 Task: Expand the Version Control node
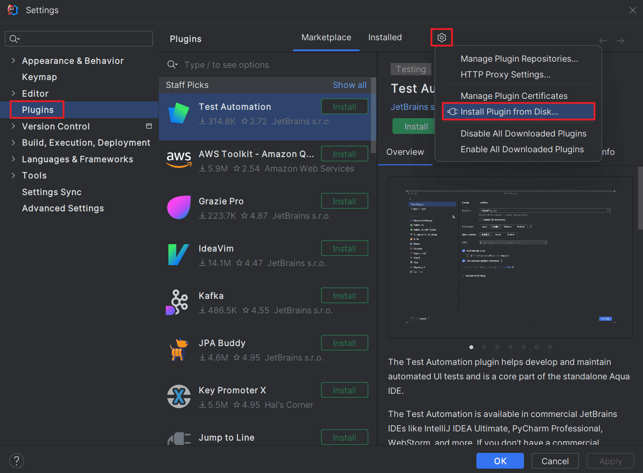tap(13, 126)
